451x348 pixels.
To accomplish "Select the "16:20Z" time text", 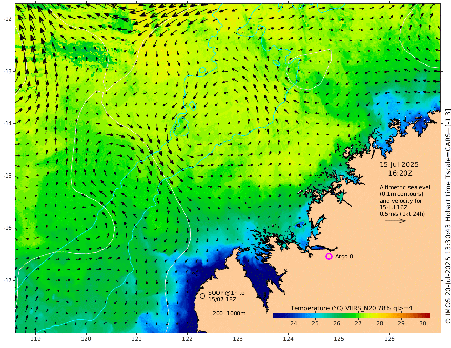I will point(400,173).
